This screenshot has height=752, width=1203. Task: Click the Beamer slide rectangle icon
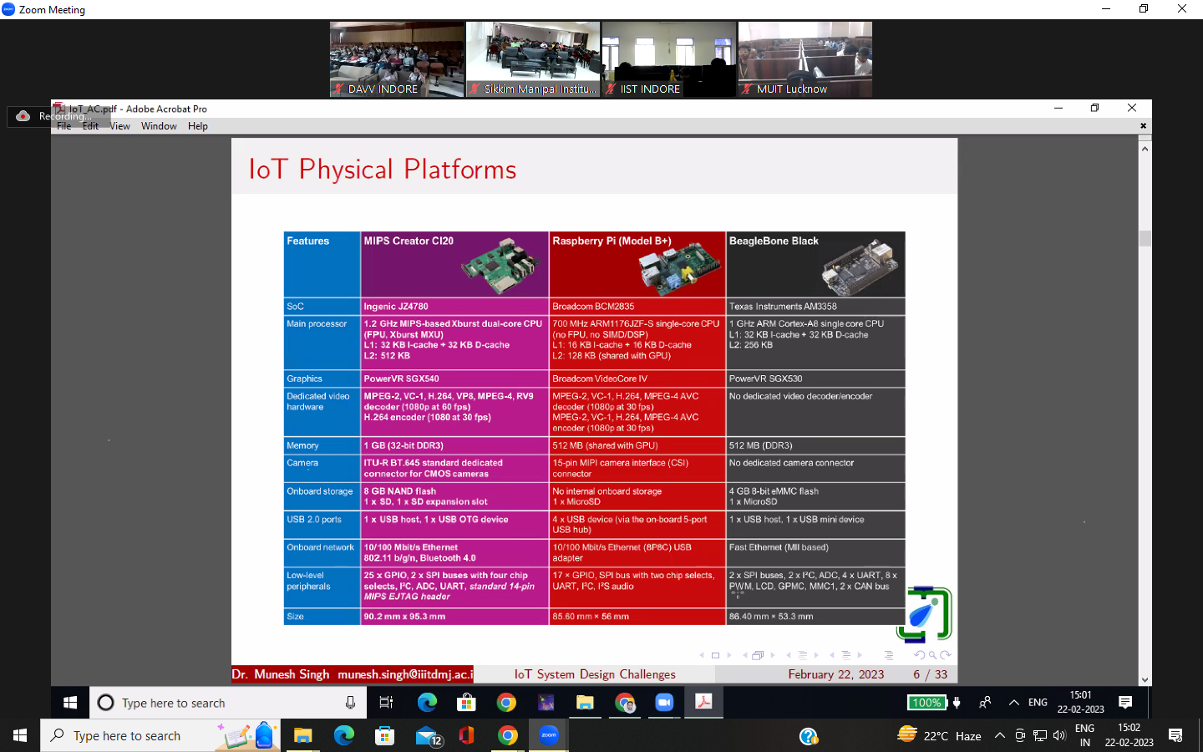(x=716, y=655)
